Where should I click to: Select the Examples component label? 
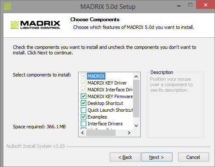(x=97, y=117)
